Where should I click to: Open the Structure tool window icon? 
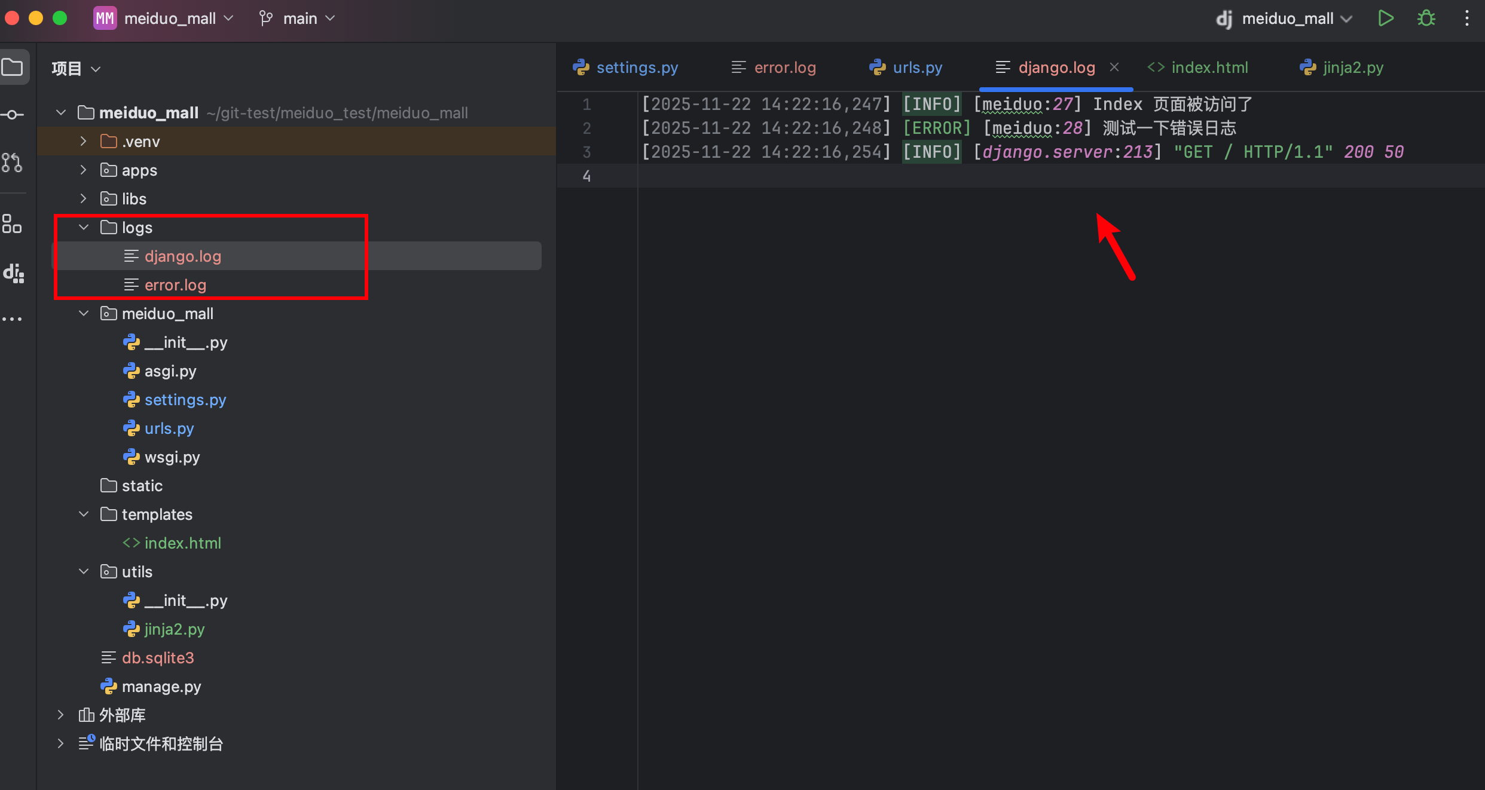[13, 224]
